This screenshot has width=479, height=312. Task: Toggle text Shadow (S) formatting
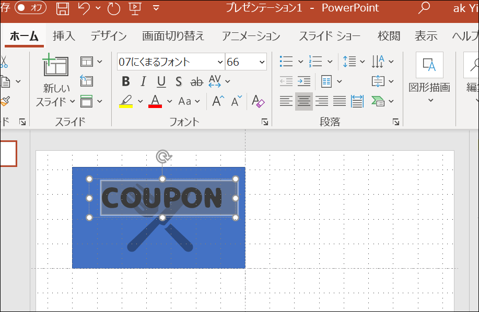click(179, 81)
